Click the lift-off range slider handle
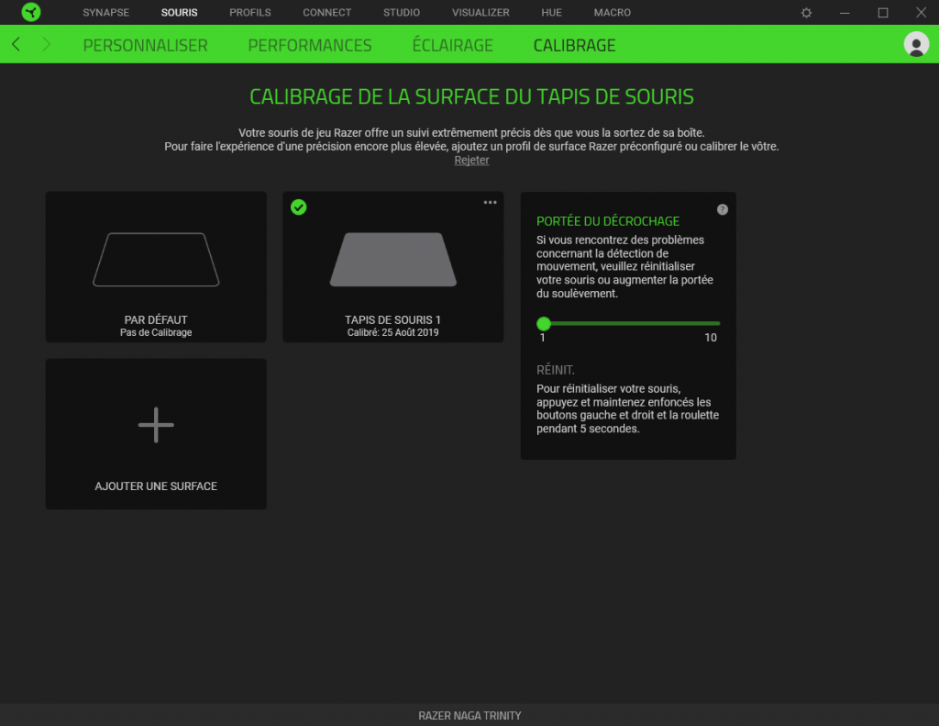 coord(544,324)
